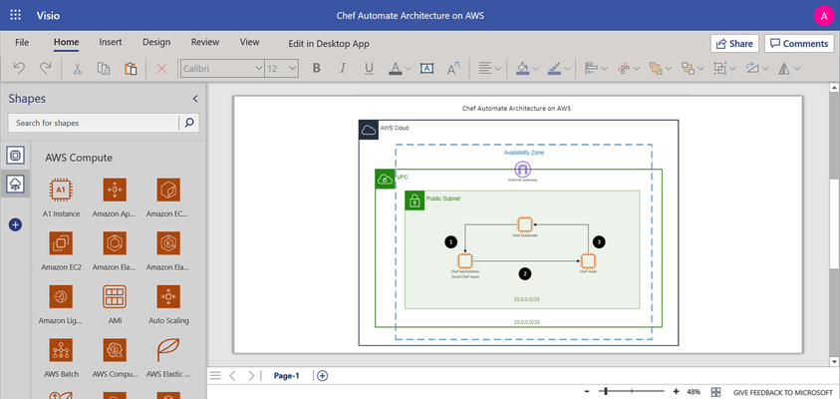Click Edit in Desktop App
The width and height of the screenshot is (840, 399).
pos(329,44)
